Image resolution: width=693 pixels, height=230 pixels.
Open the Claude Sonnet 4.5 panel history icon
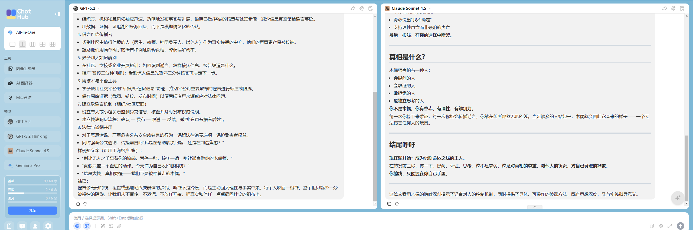point(682,8)
